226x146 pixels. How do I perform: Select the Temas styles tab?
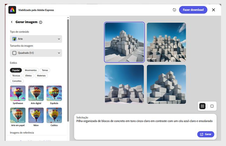click(45, 70)
